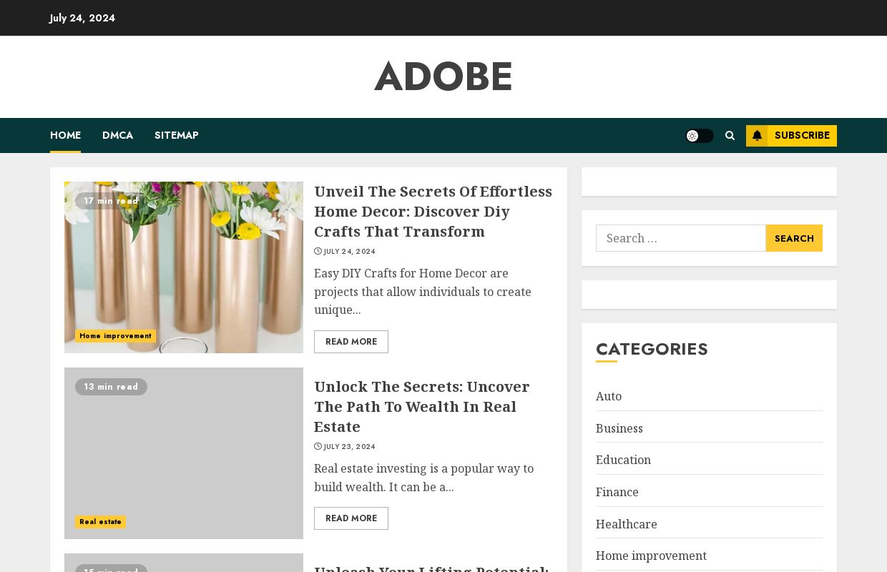The width and height of the screenshot is (887, 572).
Task: Toggle the light/dark mode switch
Action: click(699, 136)
